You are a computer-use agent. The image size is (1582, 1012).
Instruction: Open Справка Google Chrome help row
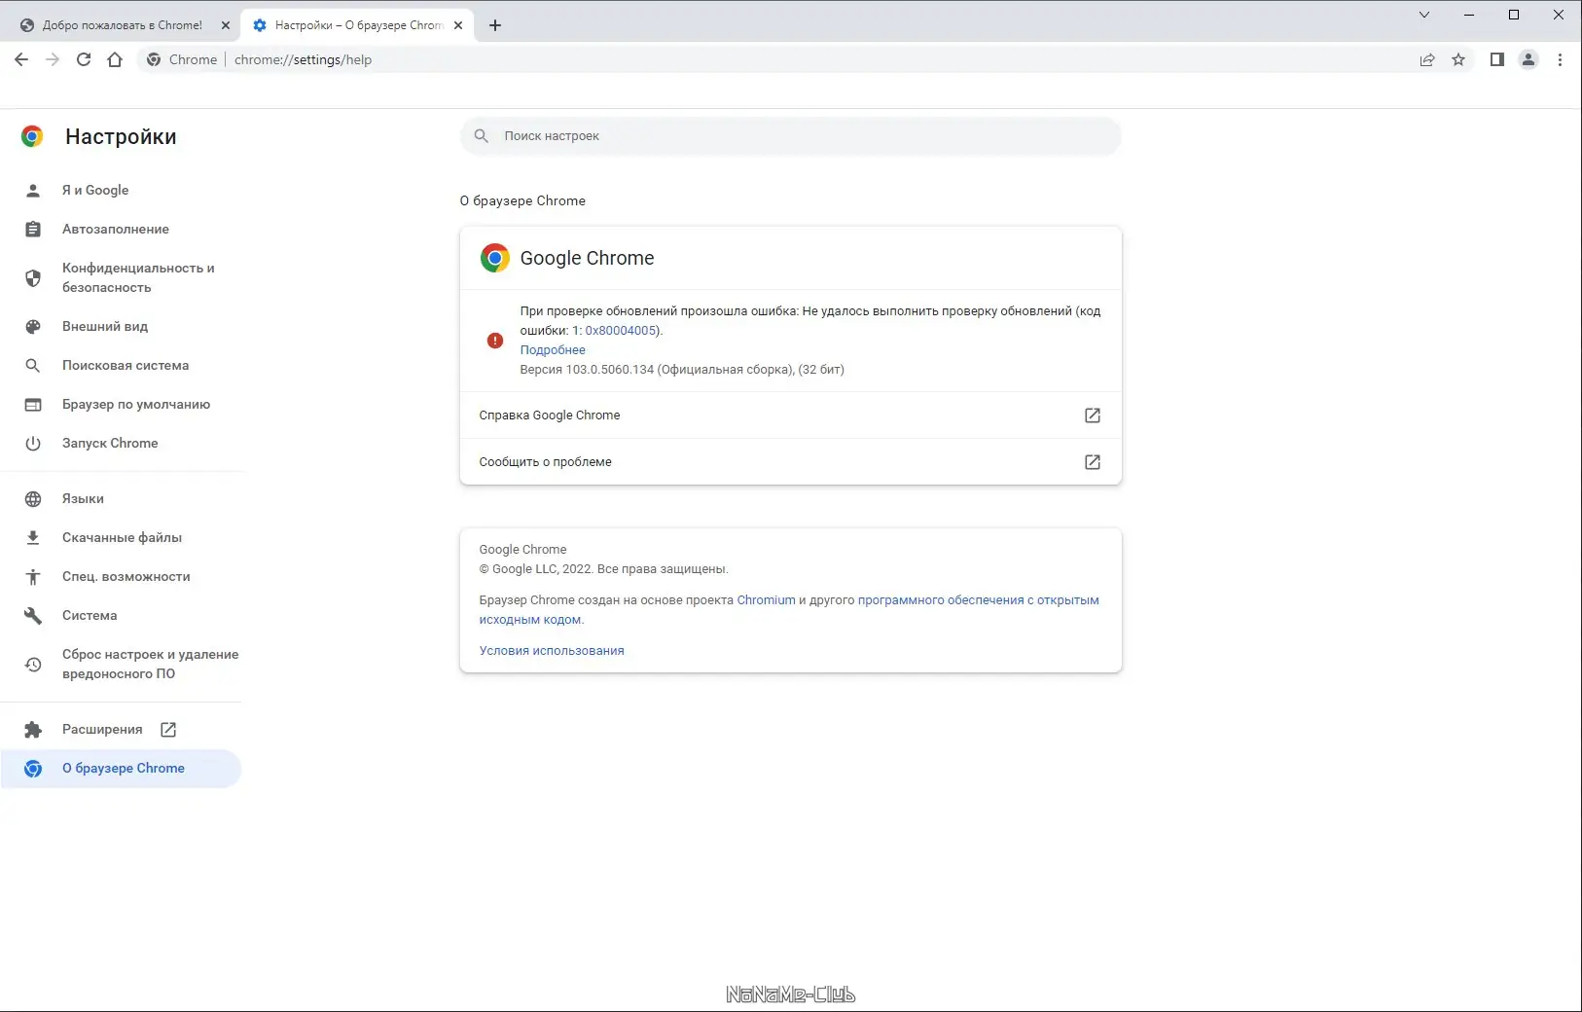click(x=790, y=416)
